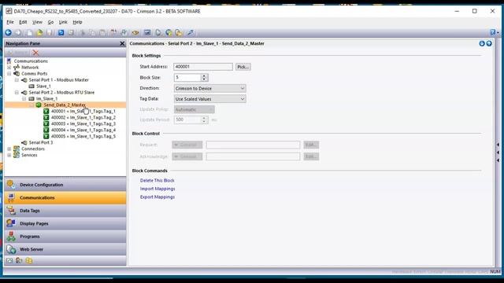Open the View menu
Screen dimensions: 504x283
pyautogui.click(x=37, y=22)
